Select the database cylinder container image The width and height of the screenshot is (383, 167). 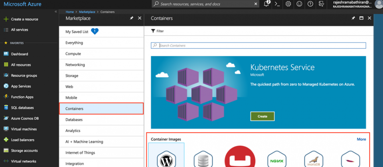(203, 159)
